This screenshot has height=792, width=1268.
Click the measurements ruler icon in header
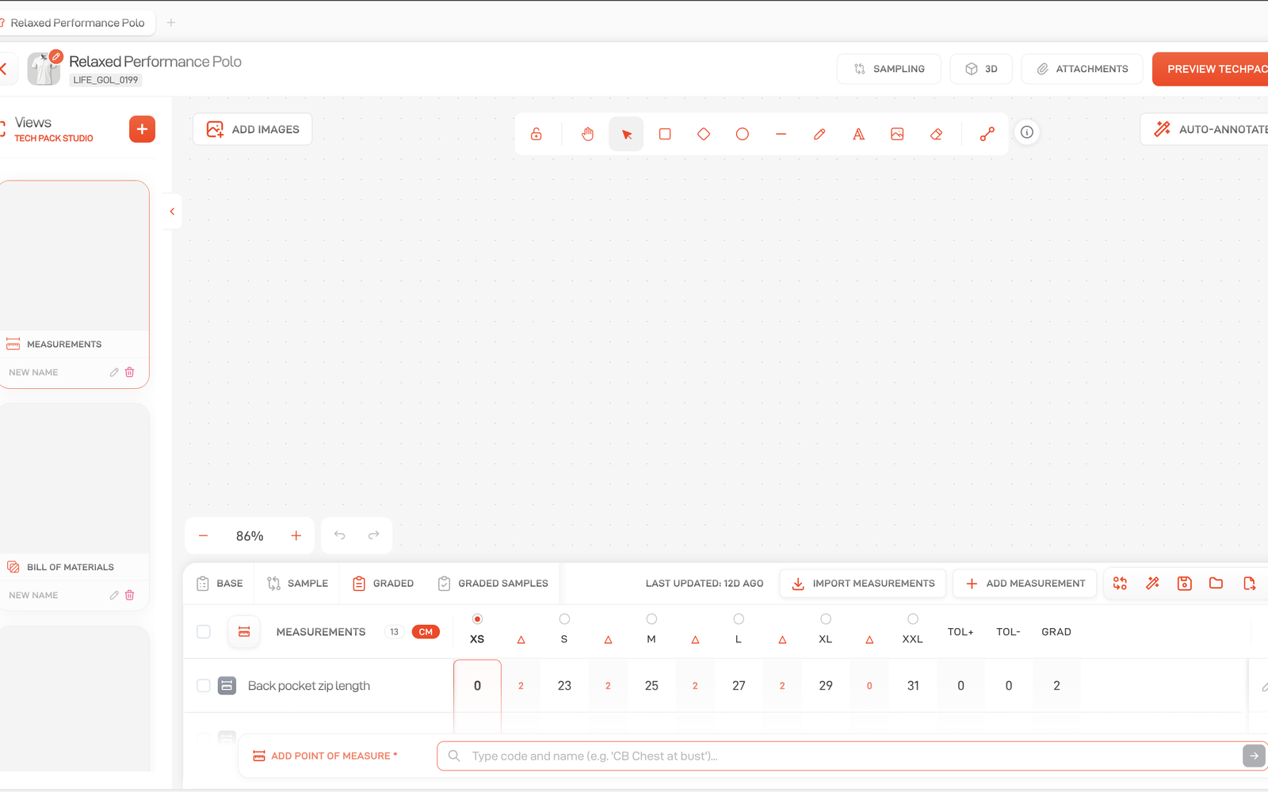click(x=244, y=632)
